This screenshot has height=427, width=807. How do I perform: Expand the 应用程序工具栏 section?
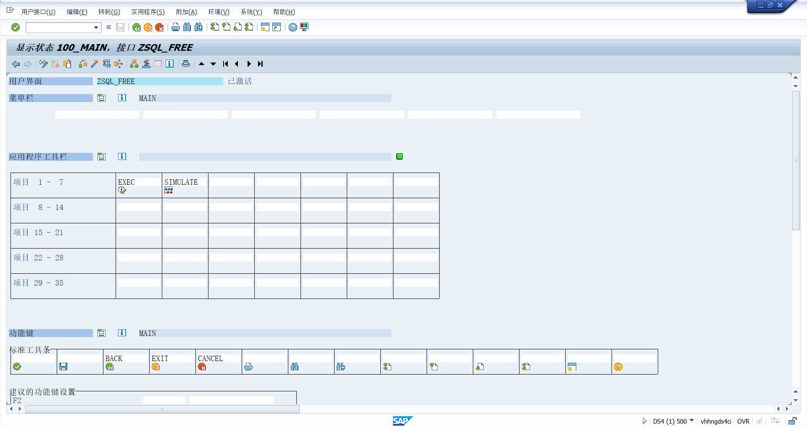pos(101,157)
